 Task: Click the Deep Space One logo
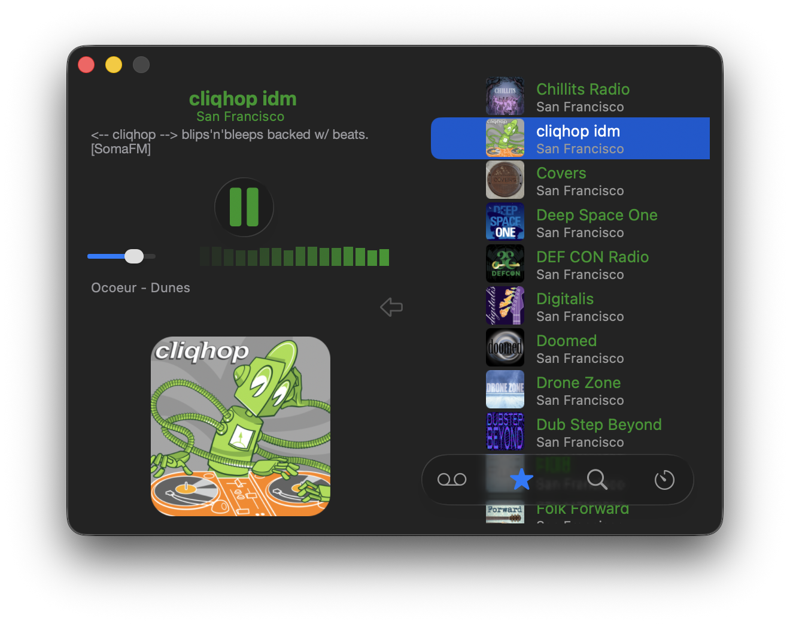(505, 222)
